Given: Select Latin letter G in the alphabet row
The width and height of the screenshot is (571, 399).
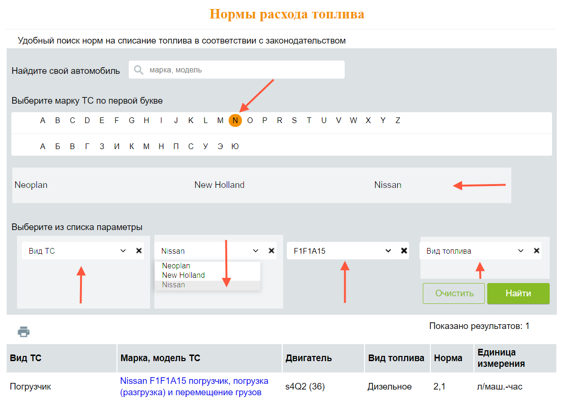Looking at the screenshot, I should coord(132,121).
